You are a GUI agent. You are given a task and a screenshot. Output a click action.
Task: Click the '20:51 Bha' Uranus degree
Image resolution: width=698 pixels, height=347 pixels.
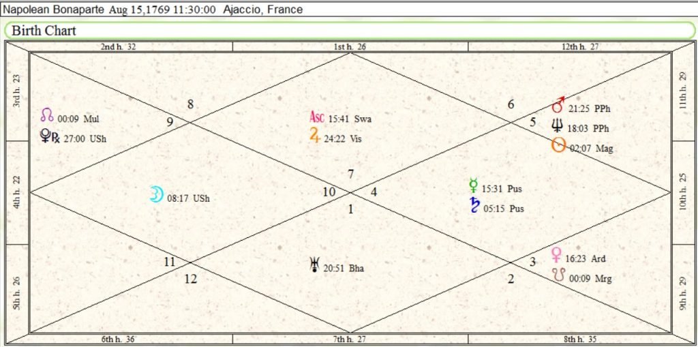(344, 269)
